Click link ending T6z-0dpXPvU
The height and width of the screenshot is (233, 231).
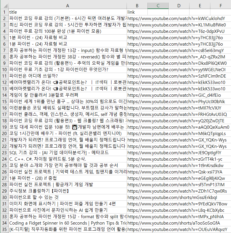tap(176, 31)
